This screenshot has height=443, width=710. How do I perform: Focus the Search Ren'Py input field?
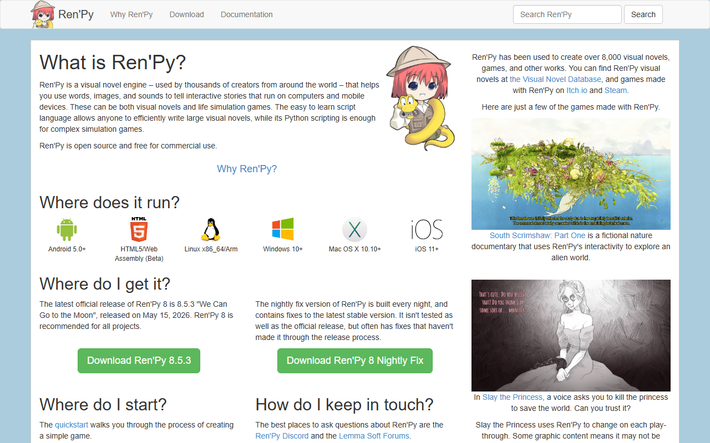tap(567, 14)
